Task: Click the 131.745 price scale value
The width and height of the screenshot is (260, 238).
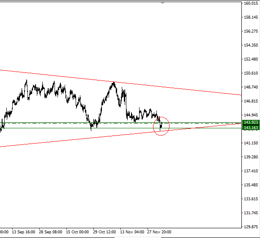Action: (251, 213)
